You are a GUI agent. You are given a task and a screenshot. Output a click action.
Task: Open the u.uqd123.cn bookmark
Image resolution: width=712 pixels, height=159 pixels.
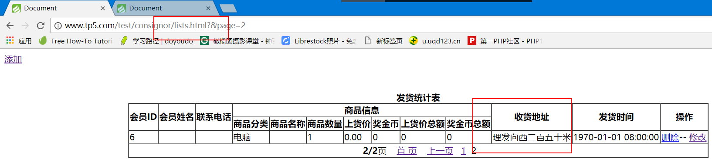[x=435, y=41]
